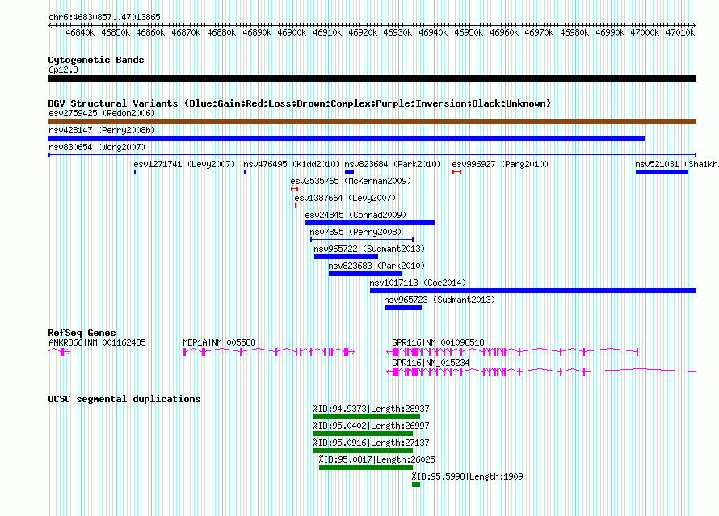
Task: Select the nsv521031 Shaikh blue bar
Action: click(662, 172)
